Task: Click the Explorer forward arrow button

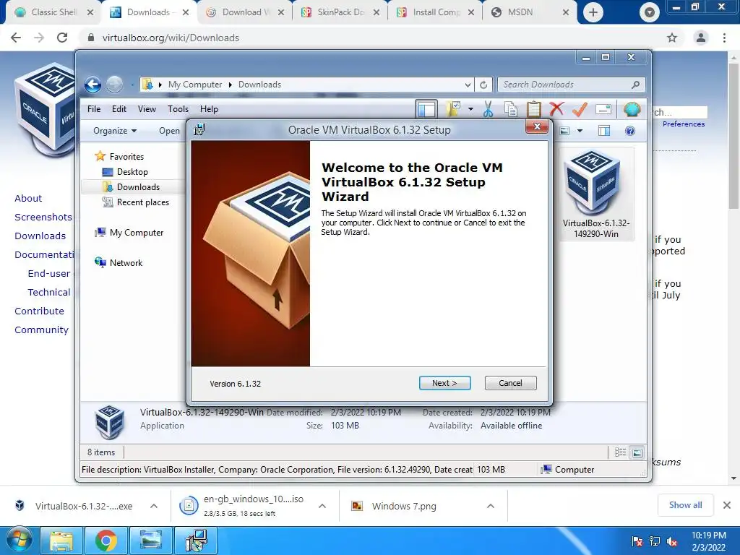Action: (x=114, y=85)
